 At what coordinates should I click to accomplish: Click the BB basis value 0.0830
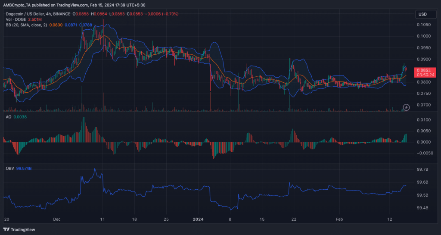pyautogui.click(x=56, y=25)
